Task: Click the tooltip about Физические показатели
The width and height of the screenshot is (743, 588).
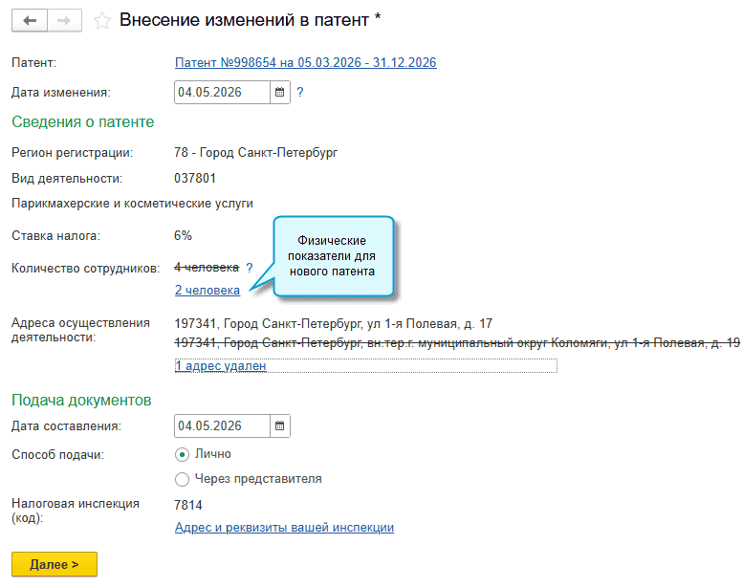Action: (334, 254)
